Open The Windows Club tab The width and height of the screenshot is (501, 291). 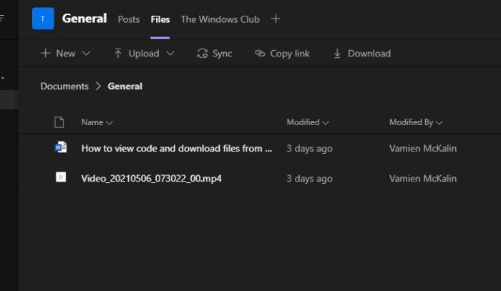[220, 19]
